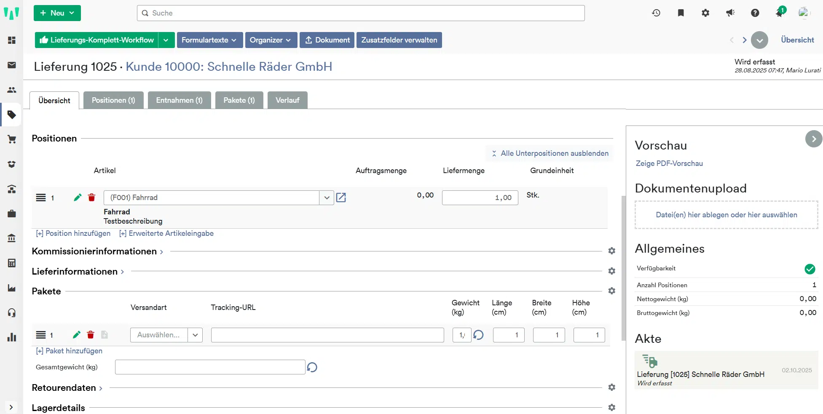This screenshot has width=823, height=414.
Task: Open the help question mark icon
Action: tap(755, 13)
